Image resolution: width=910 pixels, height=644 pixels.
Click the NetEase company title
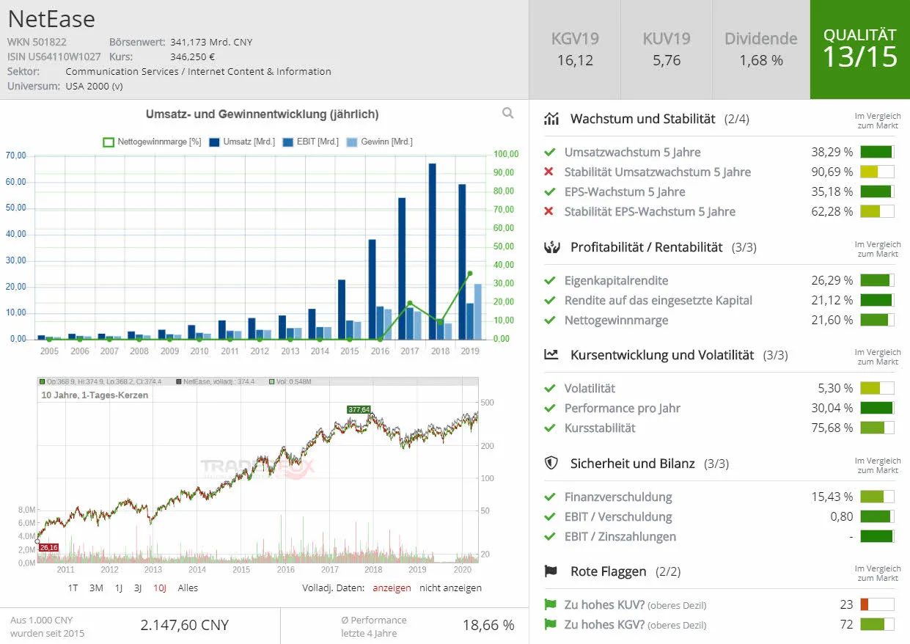tap(51, 18)
